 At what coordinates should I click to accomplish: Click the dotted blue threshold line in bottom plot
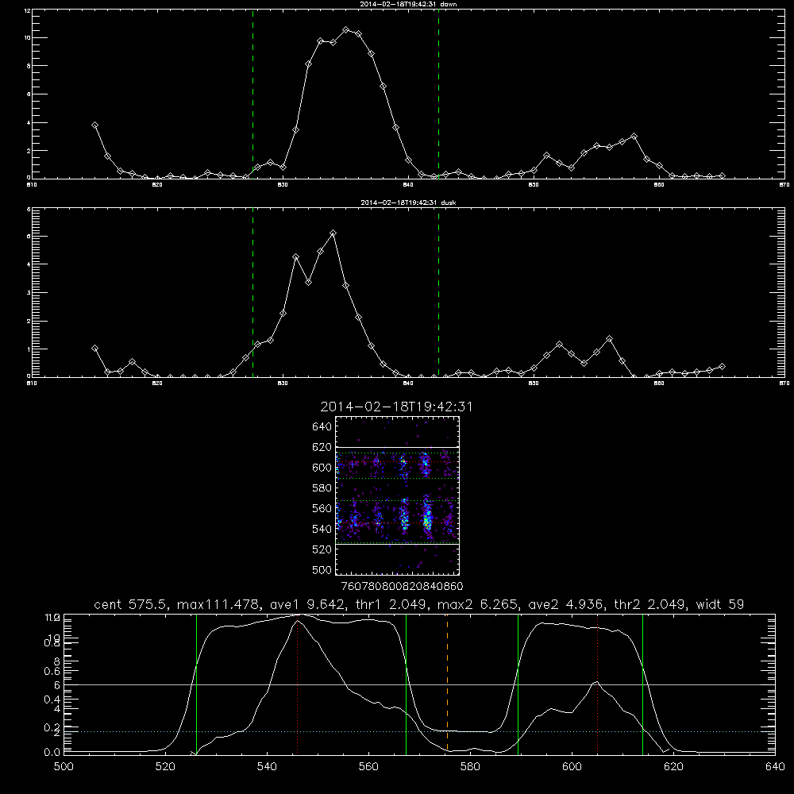[x=419, y=732]
